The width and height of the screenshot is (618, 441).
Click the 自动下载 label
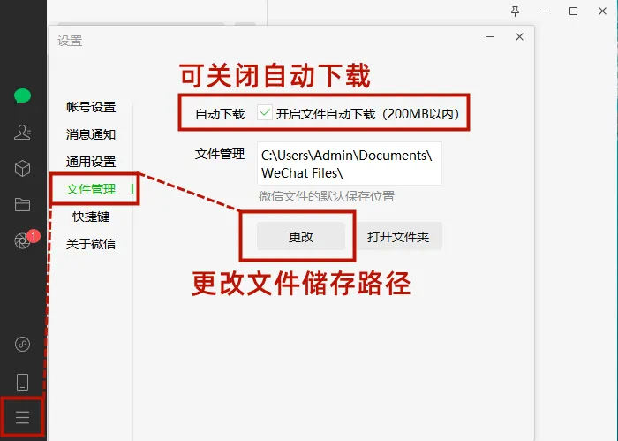pyautogui.click(x=220, y=114)
